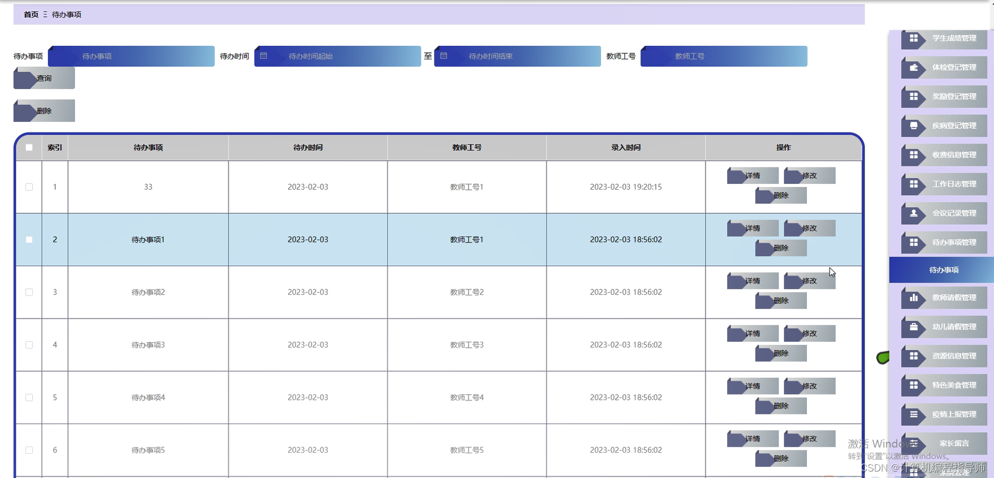Click the 疫情上报管理 list icon
This screenshot has width=994, height=478.
click(913, 414)
